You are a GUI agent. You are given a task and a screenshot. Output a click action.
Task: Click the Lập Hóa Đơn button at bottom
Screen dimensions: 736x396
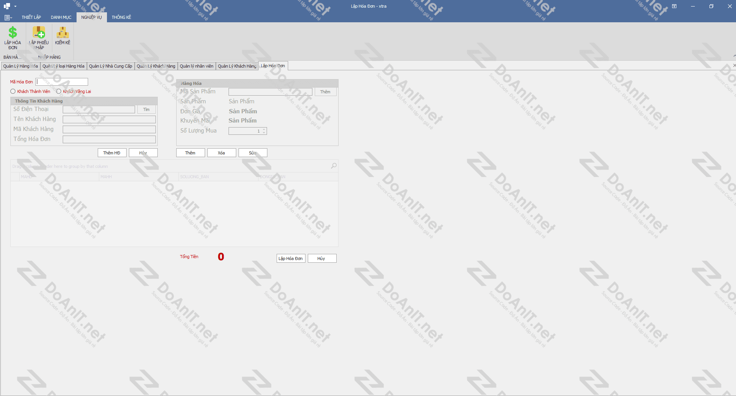[291, 258]
